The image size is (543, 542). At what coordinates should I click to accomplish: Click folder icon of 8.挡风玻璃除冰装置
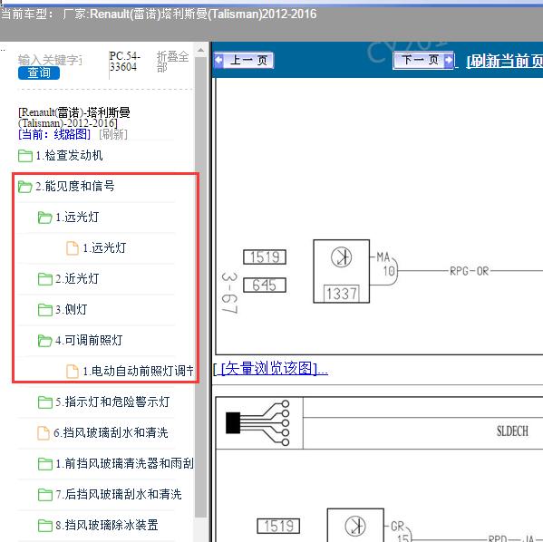coord(45,526)
